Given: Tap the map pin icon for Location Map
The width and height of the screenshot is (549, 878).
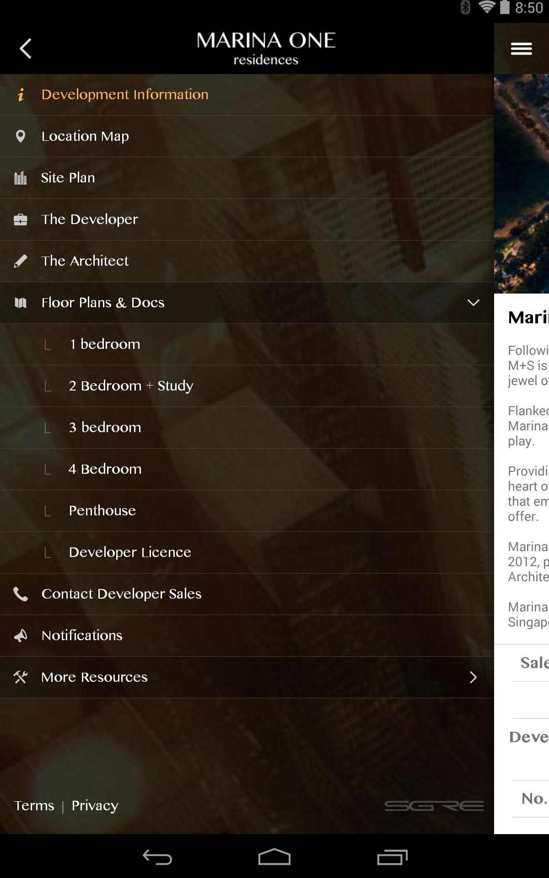Looking at the screenshot, I should 21,136.
